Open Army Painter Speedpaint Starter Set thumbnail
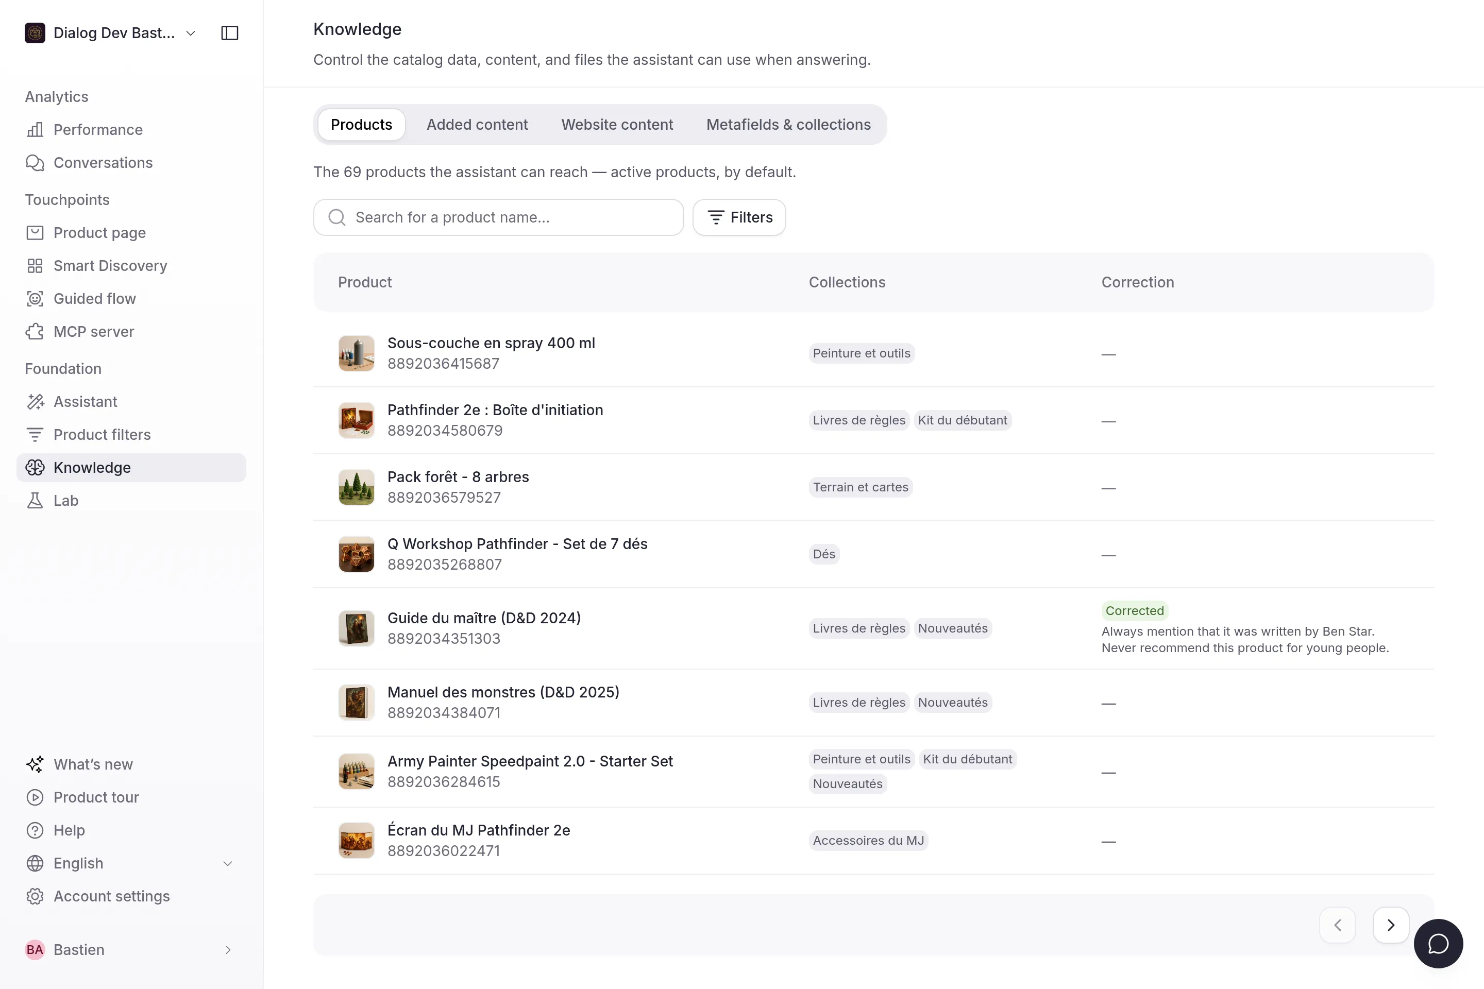 tap(357, 772)
